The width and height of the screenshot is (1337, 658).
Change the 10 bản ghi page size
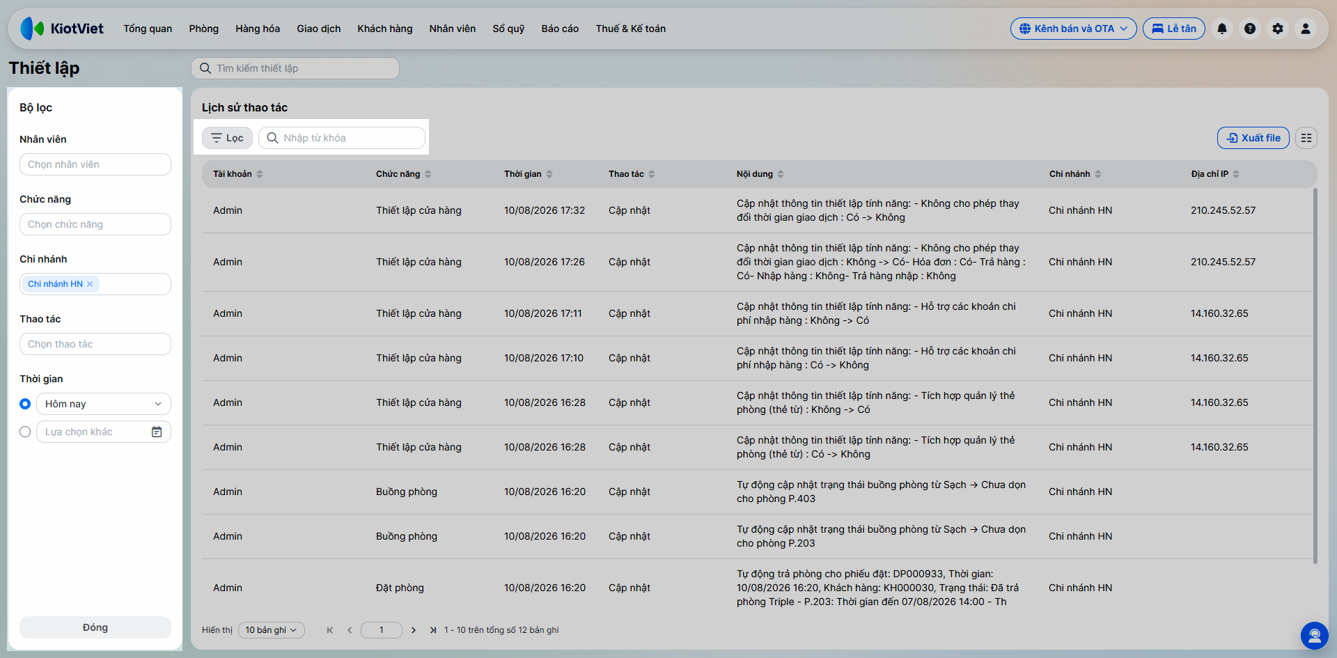click(272, 630)
